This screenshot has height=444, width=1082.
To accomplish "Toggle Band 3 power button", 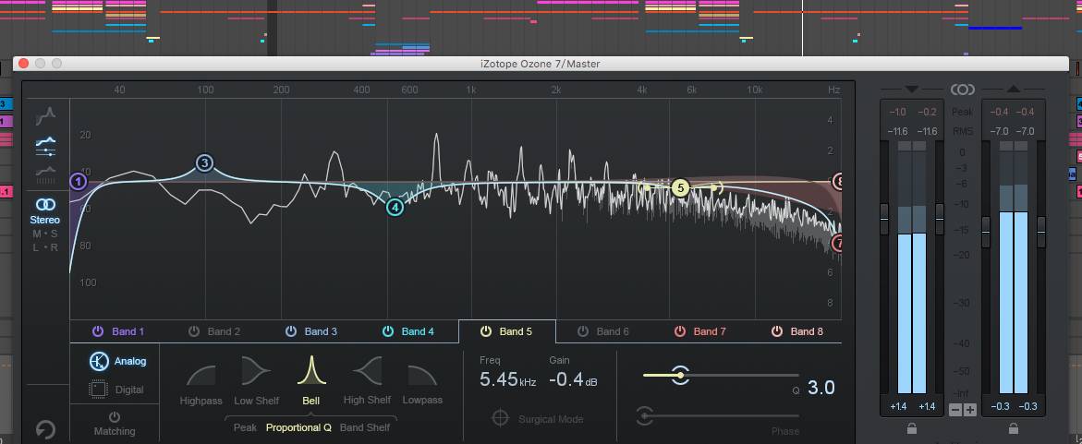I will click(x=291, y=331).
